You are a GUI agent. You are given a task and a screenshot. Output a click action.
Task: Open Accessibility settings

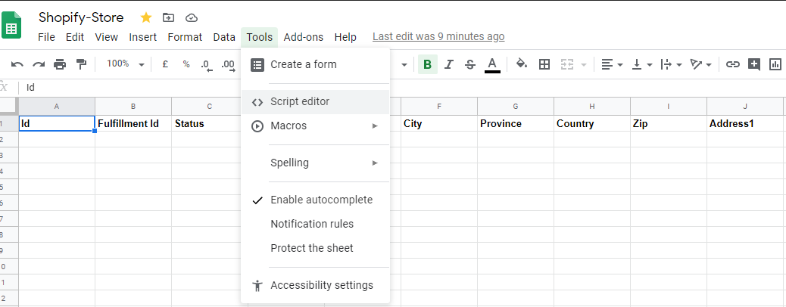315,285
